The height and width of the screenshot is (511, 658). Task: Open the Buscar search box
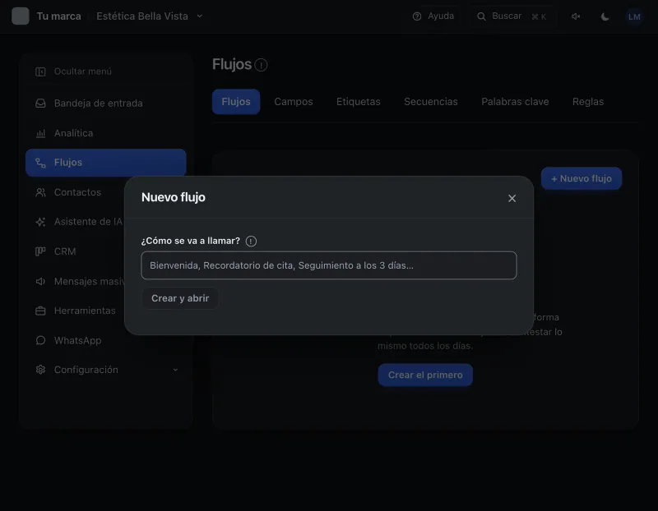512,16
